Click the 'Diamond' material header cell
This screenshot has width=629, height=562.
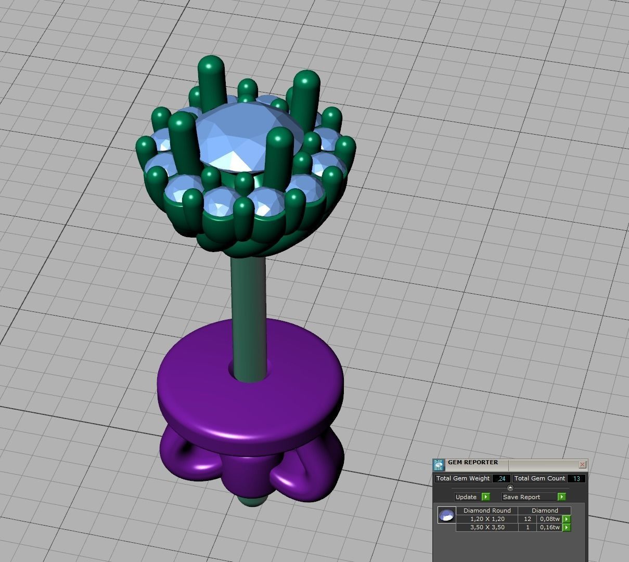click(545, 511)
